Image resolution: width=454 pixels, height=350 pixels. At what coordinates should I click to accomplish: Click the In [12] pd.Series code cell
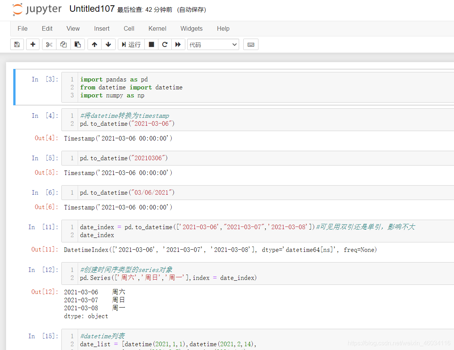[x=258, y=273]
